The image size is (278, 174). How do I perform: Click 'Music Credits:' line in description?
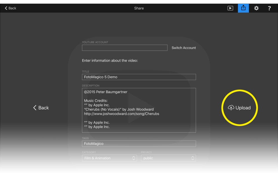[96, 100]
